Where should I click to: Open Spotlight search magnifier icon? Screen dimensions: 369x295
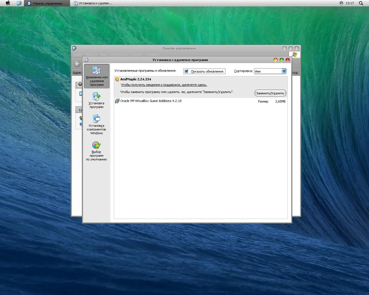[361, 3]
